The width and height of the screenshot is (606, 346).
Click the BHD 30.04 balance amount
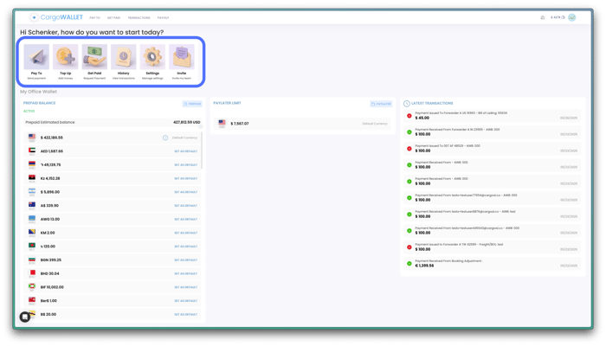click(x=50, y=273)
